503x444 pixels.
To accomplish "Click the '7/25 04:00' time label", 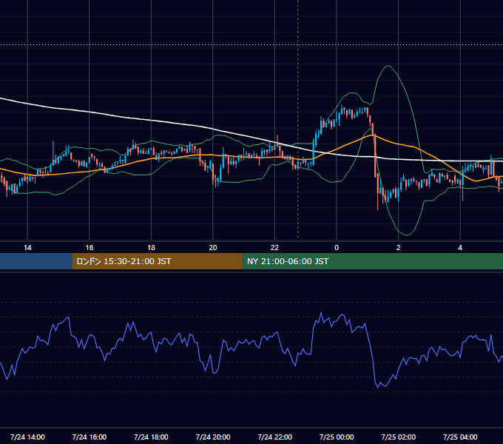I will tap(460, 437).
